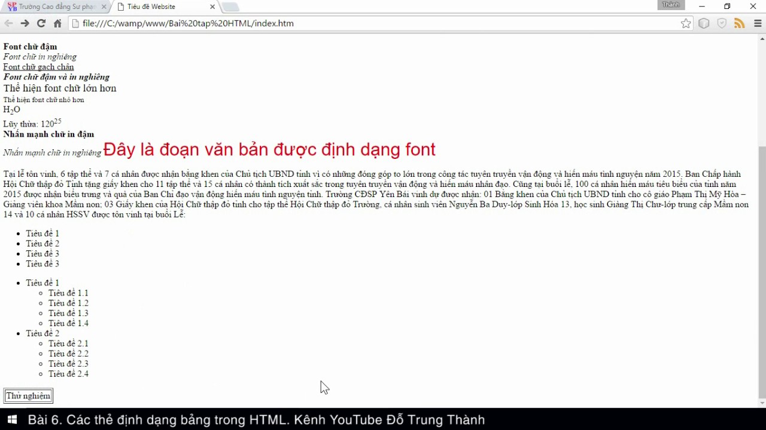Open the gray cube extension icon
Image resolution: width=766 pixels, height=430 pixels.
(x=704, y=23)
